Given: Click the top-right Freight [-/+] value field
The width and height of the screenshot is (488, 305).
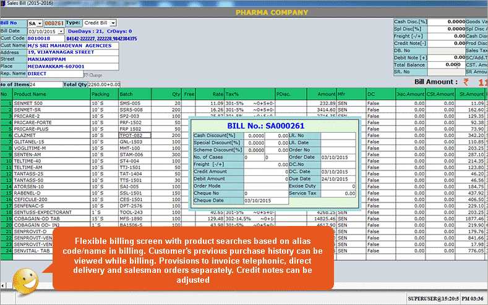Looking at the screenshot, I should coord(447,36).
